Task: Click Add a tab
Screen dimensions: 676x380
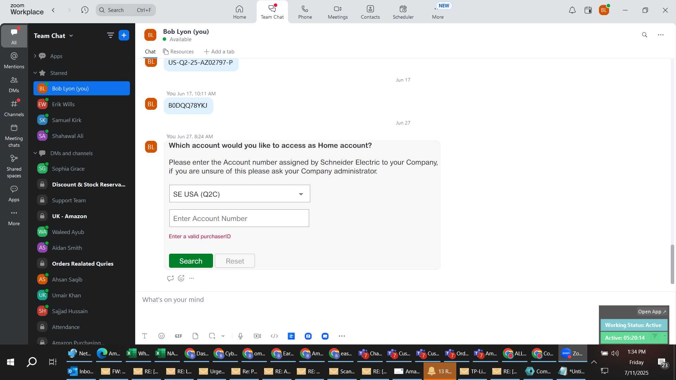Action: 219,52
